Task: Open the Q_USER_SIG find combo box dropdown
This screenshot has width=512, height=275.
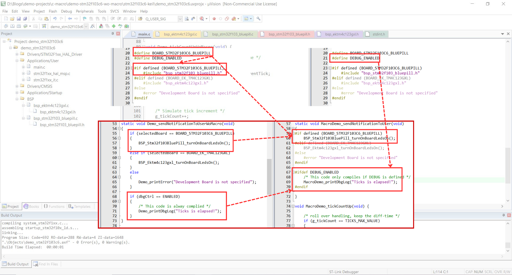Action: (180, 19)
